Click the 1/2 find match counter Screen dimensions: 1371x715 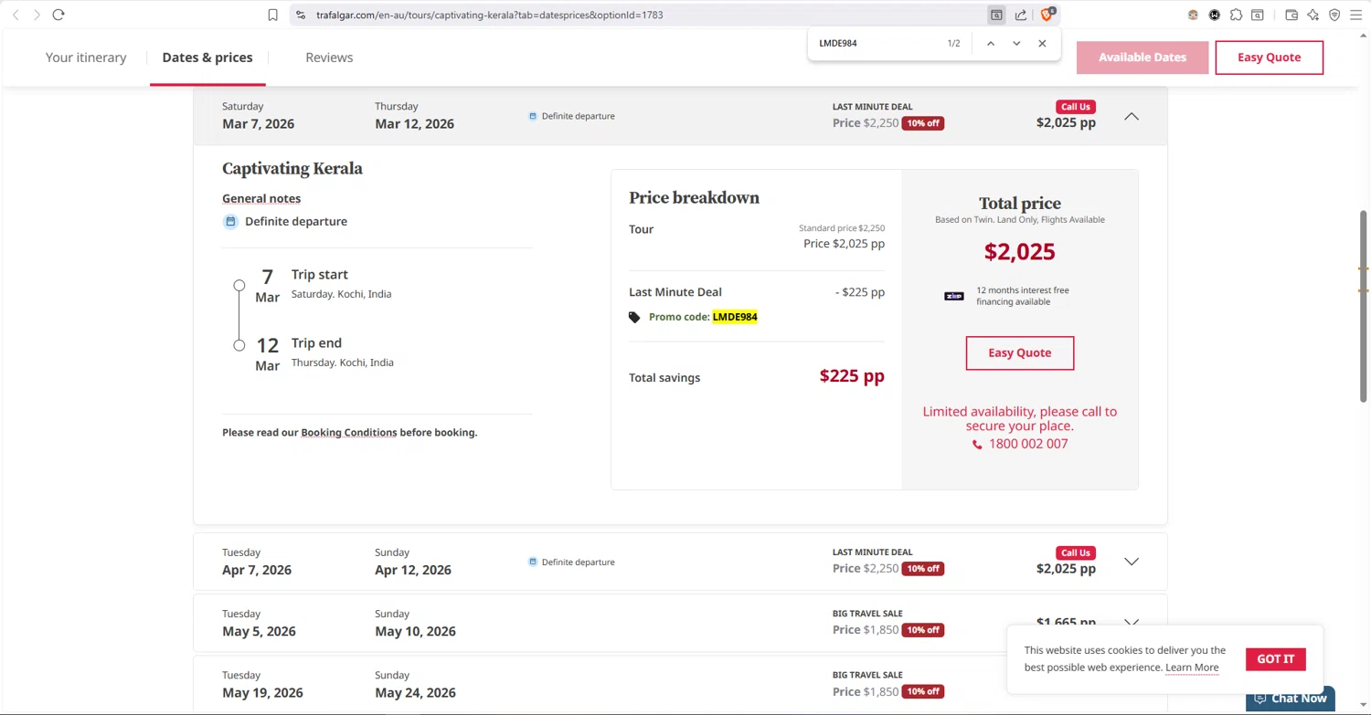tap(953, 43)
